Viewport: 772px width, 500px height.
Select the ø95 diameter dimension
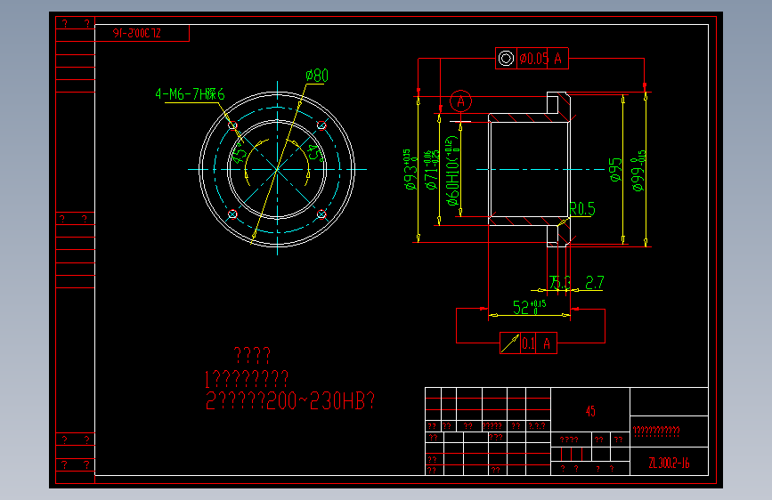point(615,170)
